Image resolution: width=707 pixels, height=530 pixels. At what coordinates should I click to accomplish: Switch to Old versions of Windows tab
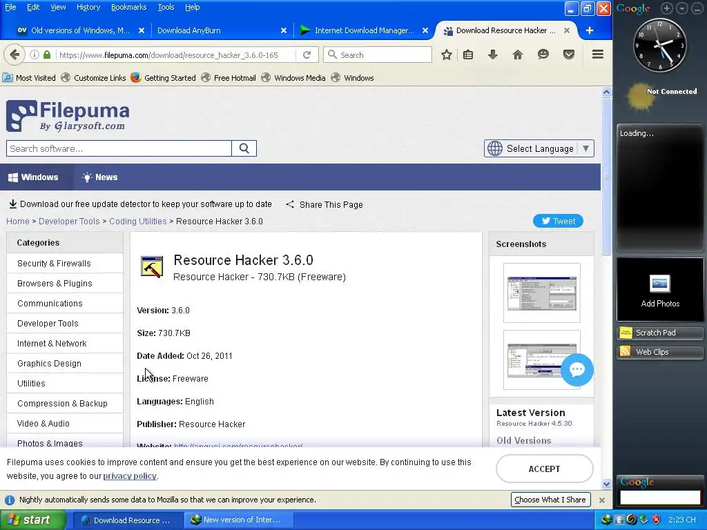pos(79,30)
